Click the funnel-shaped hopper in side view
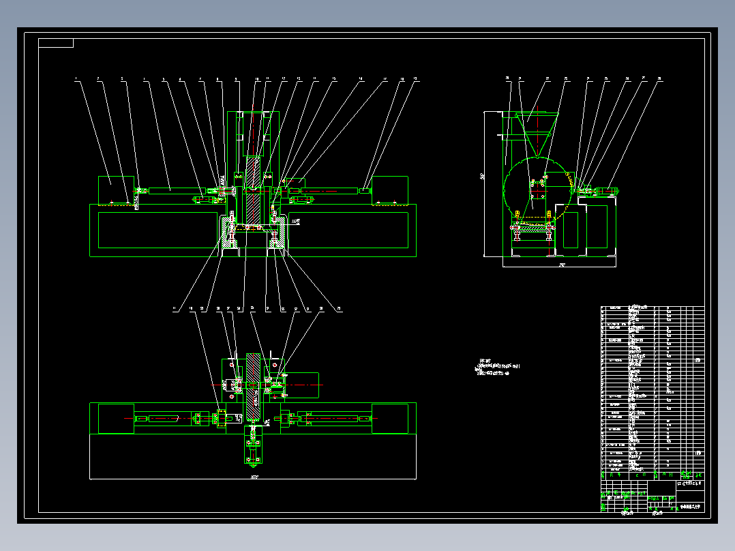 coord(537,134)
